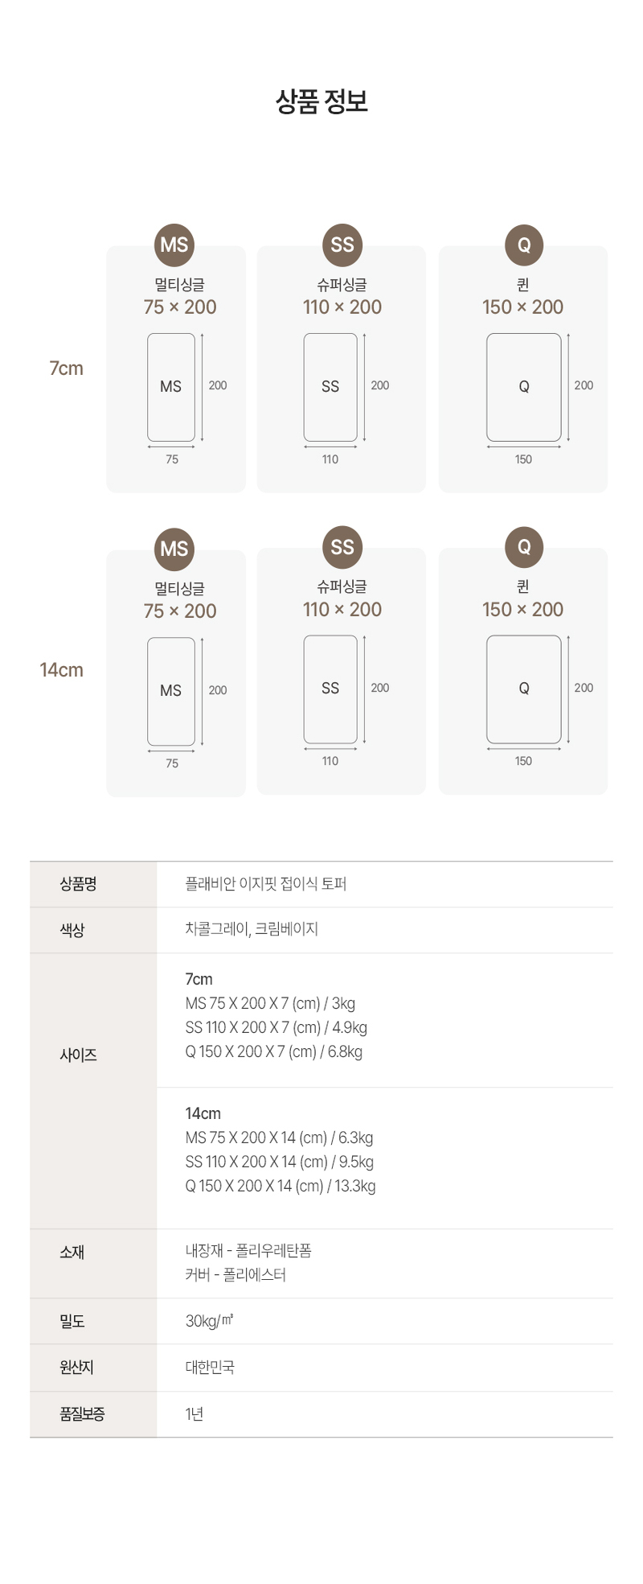Click the 품질보증 table header cell
643x1584 pixels.
[82, 1413]
